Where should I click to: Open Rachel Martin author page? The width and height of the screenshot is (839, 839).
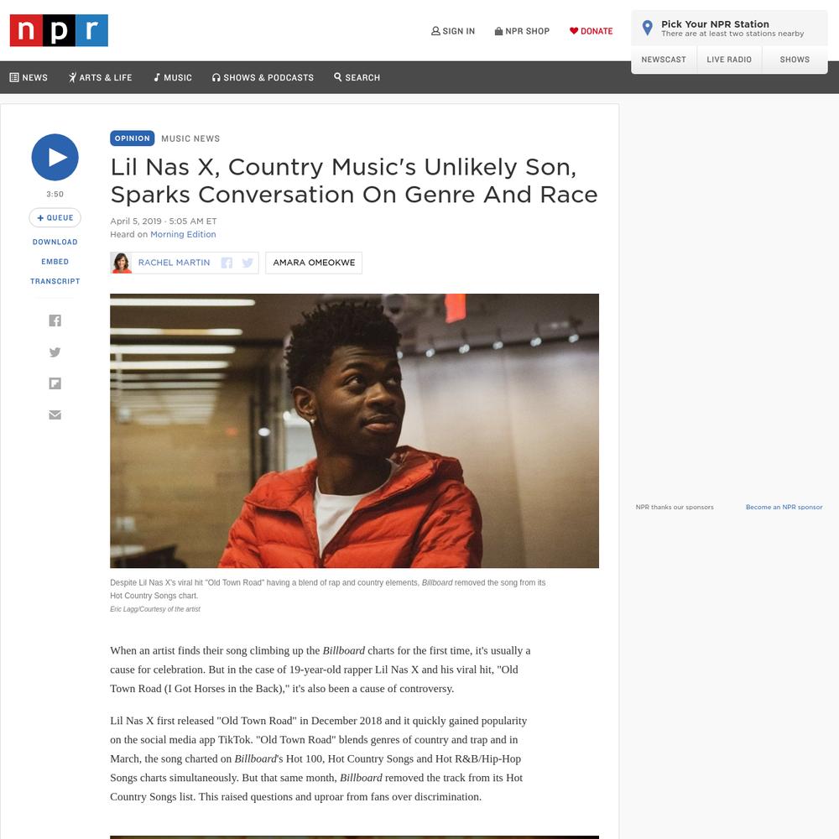tap(174, 263)
